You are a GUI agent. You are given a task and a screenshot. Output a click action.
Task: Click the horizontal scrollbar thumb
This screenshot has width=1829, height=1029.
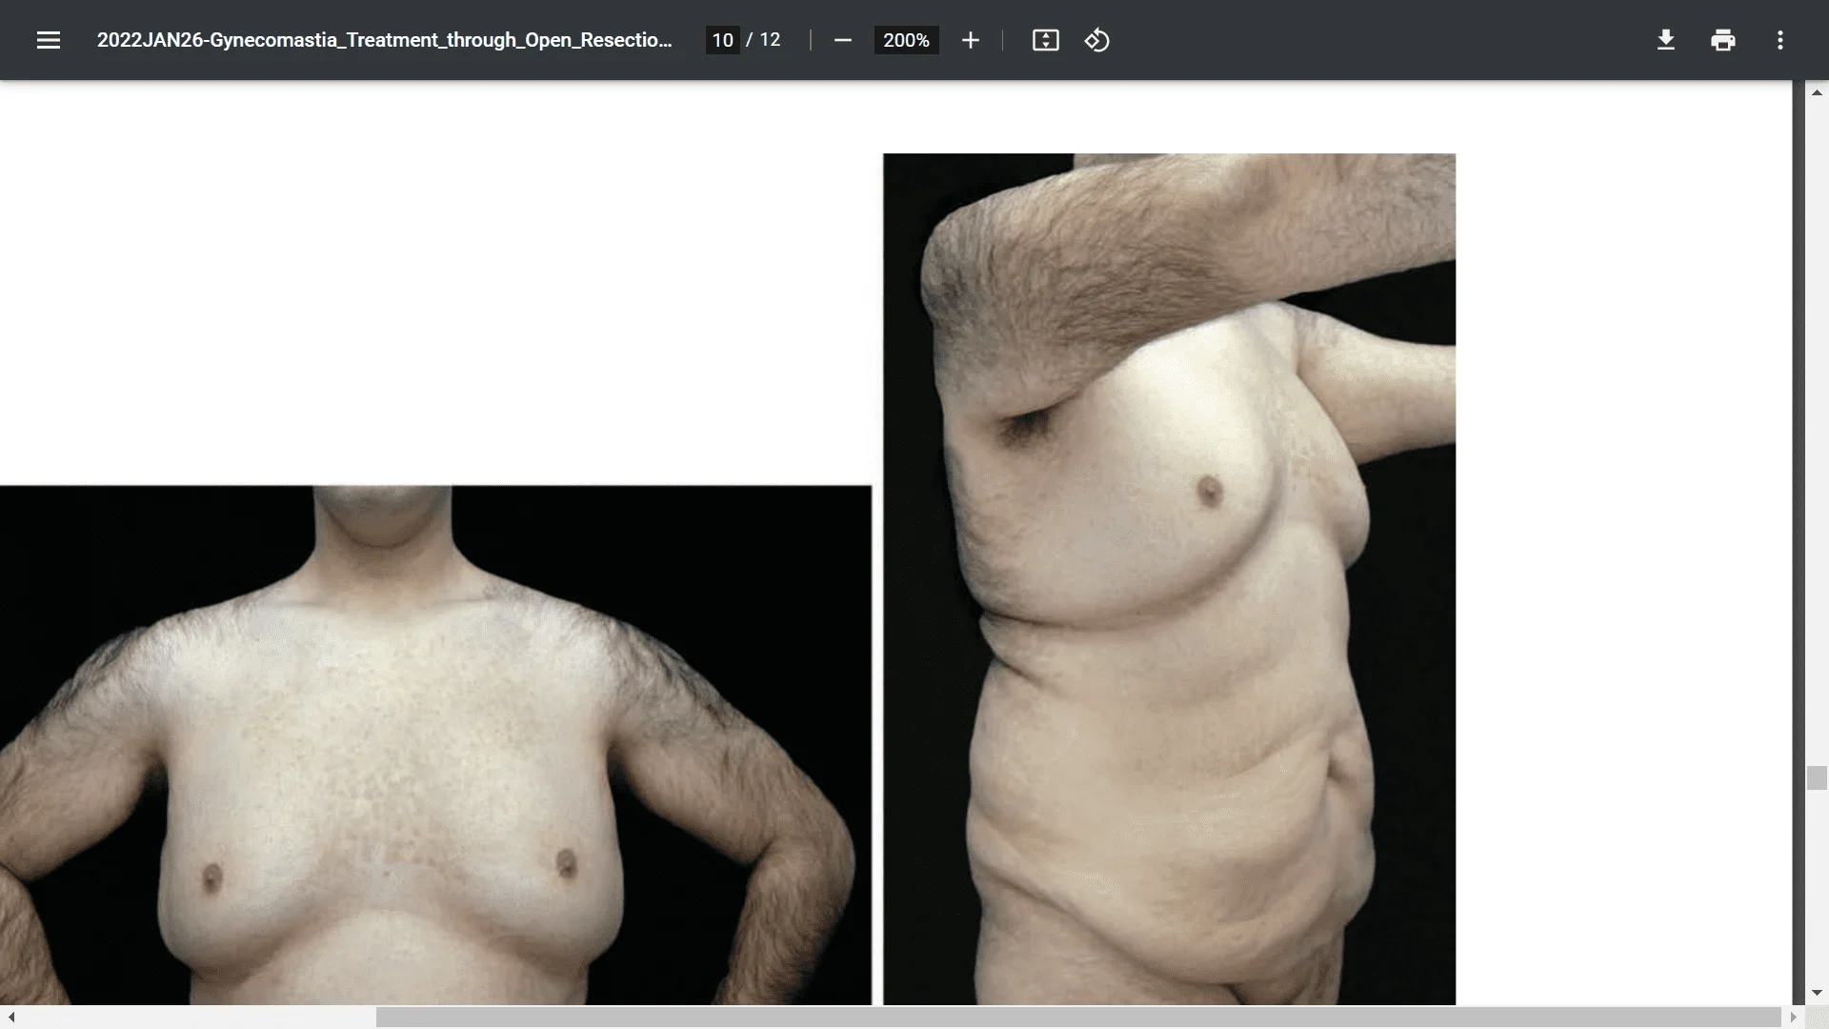point(1078,1018)
